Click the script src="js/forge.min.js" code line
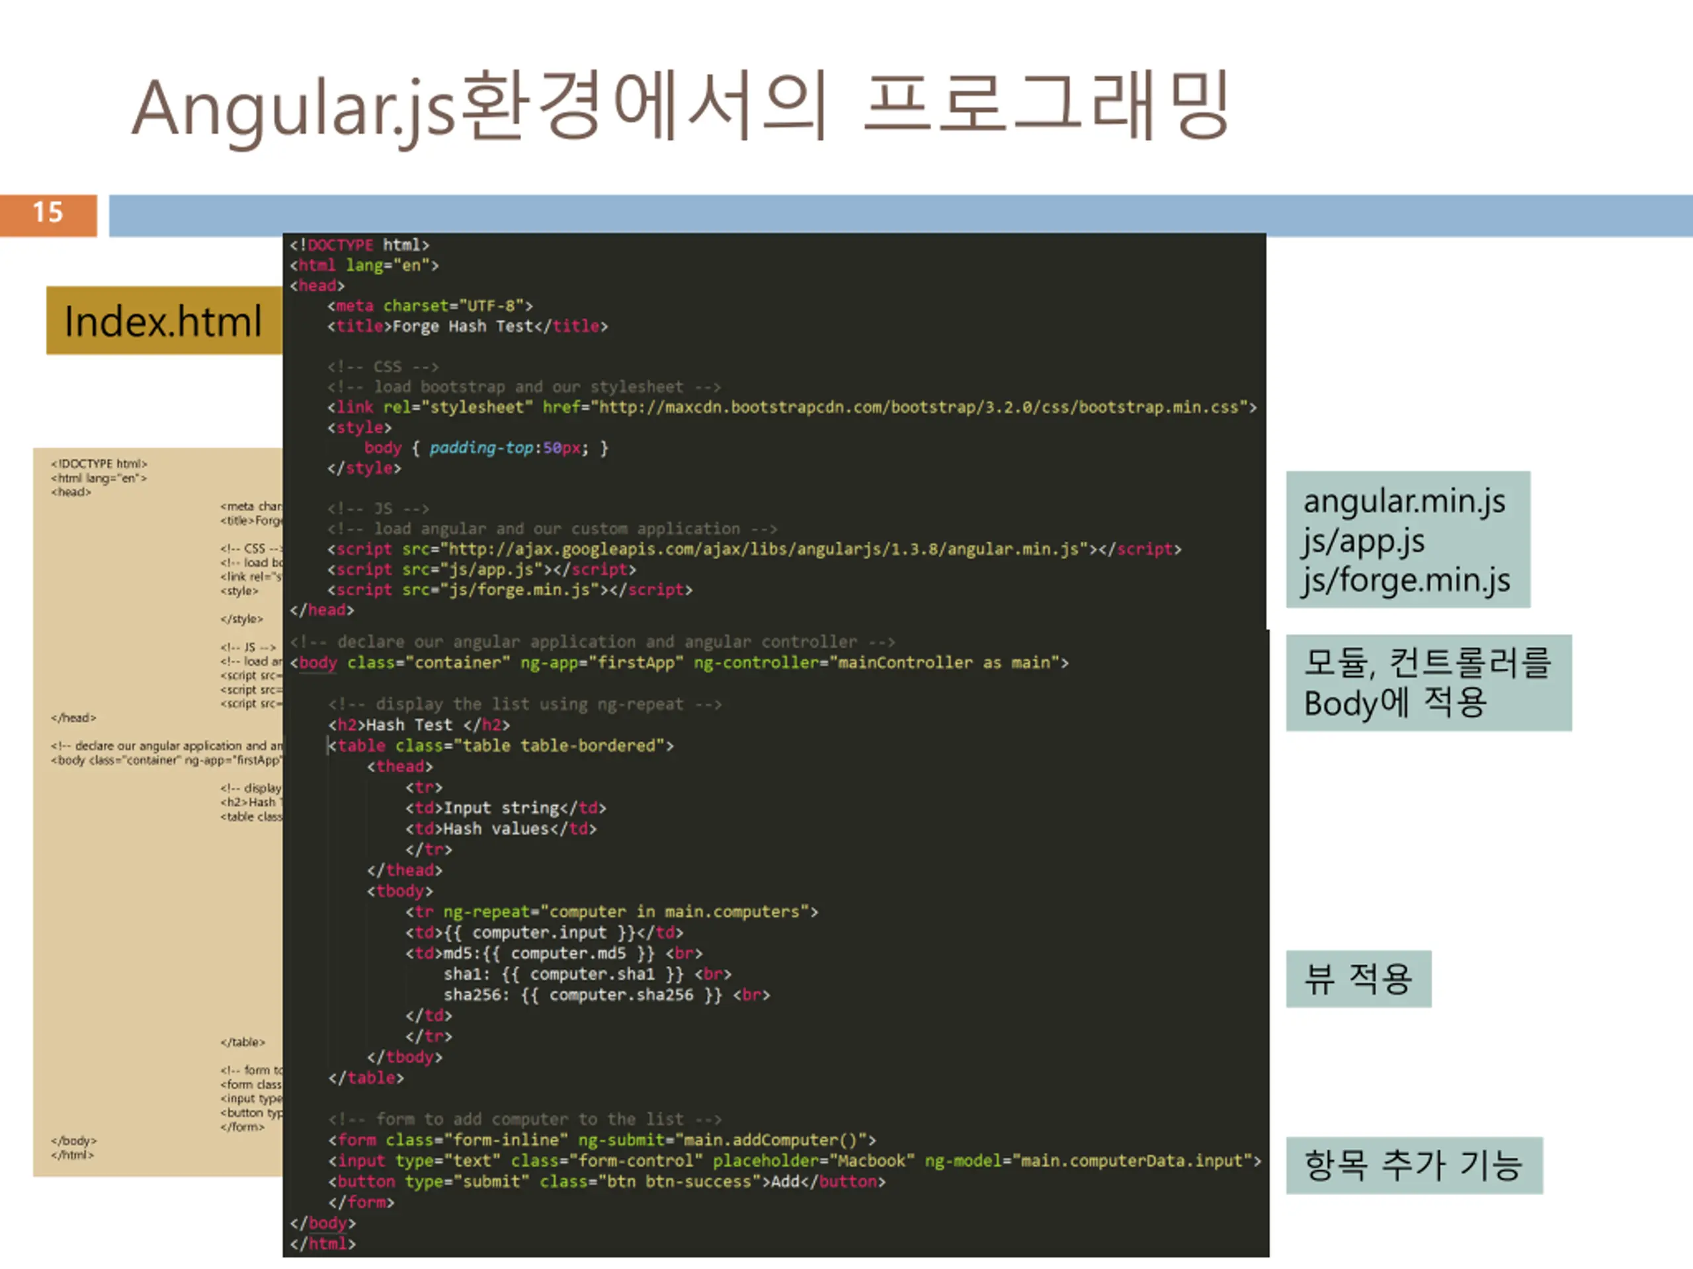 (x=510, y=590)
